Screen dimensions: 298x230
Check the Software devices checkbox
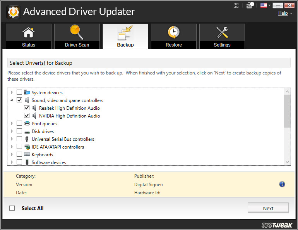coord(19,162)
